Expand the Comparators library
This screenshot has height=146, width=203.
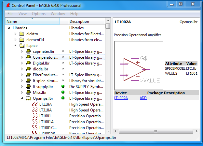[x=22, y=57]
